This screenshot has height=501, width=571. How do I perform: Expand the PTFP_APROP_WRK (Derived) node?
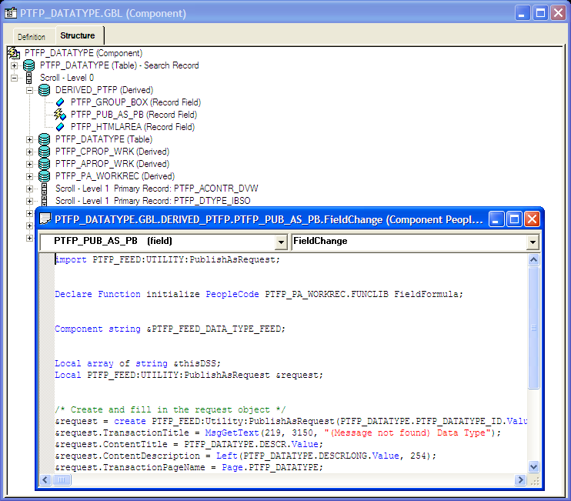coord(29,164)
